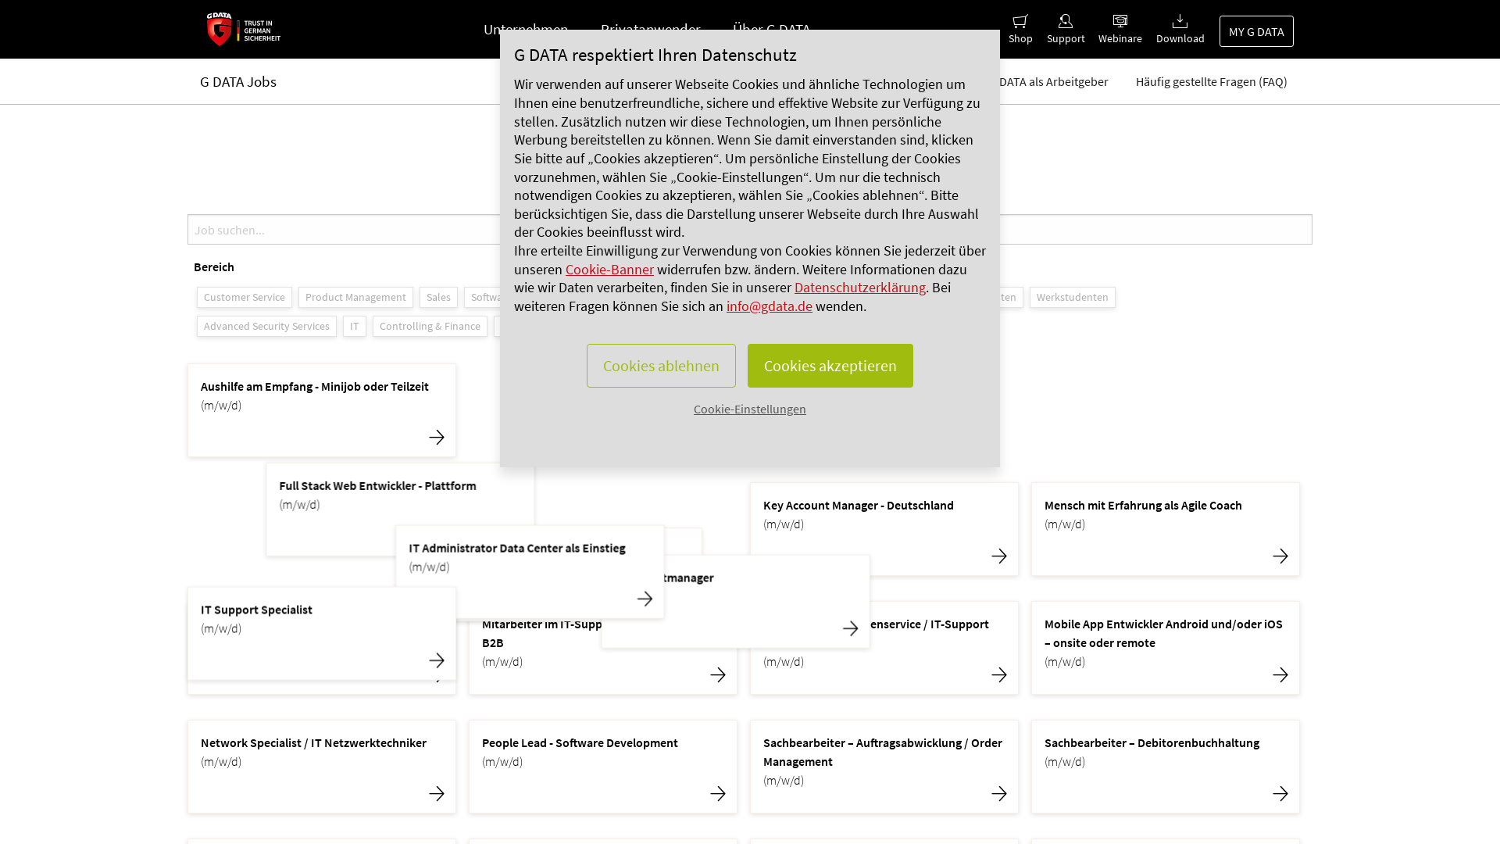1500x844 pixels.
Task: Click the Support headset icon
Action: pos(1065,22)
